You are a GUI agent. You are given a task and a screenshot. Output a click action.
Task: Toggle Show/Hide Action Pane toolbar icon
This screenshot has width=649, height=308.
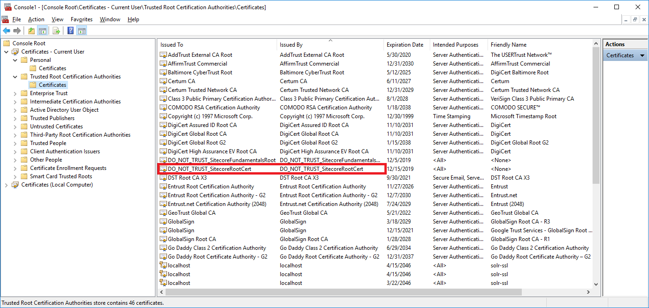click(82, 31)
